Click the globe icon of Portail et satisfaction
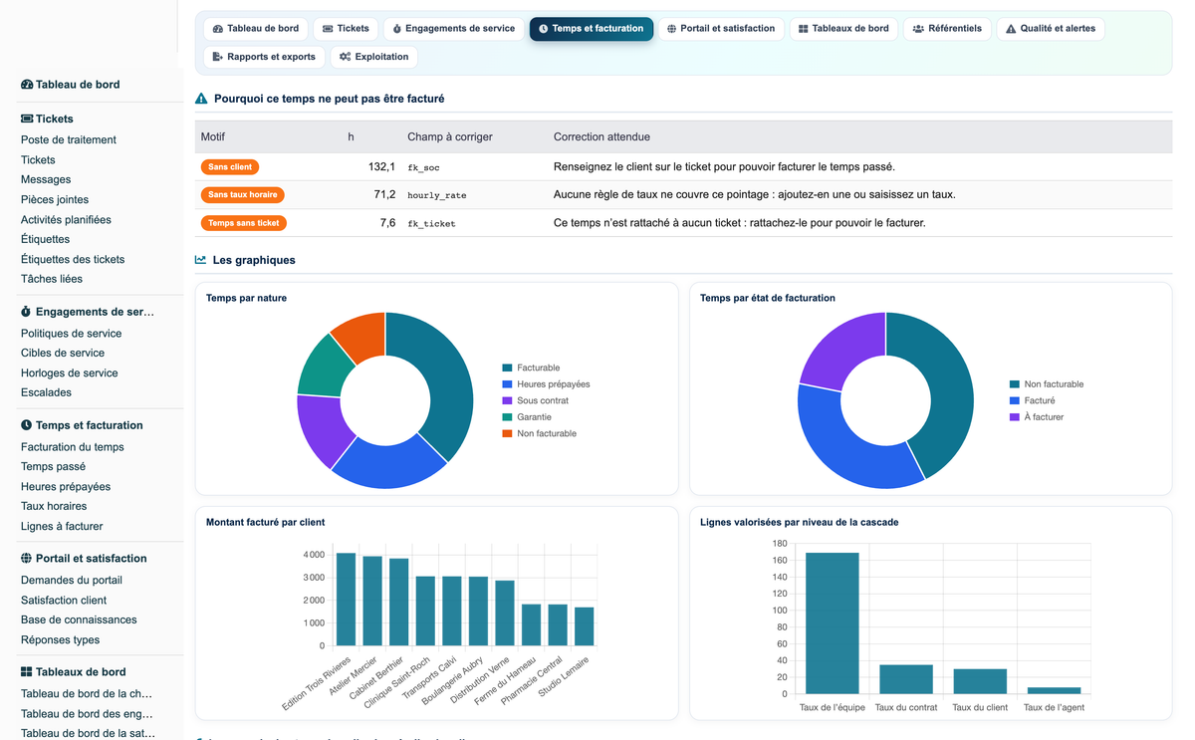This screenshot has width=1195, height=740. pyautogui.click(x=27, y=559)
